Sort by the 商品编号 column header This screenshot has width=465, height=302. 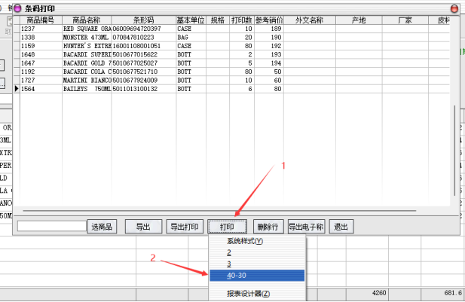pyautogui.click(x=39, y=20)
